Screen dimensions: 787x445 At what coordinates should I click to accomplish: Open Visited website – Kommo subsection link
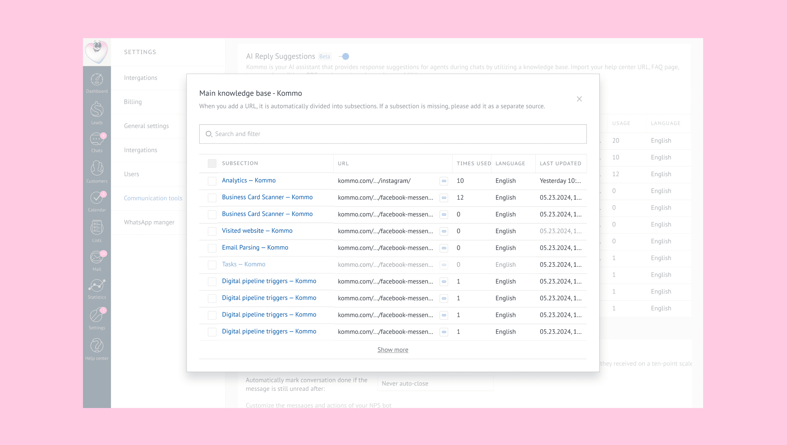tap(257, 231)
